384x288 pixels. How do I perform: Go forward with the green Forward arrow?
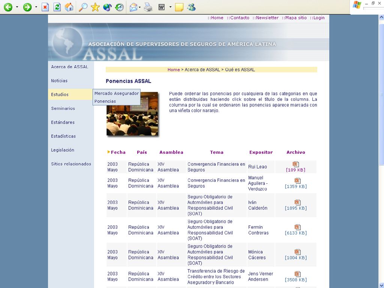click(x=27, y=7)
